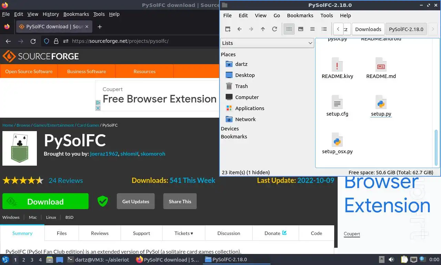The image size is (441, 265).
Task: Click the Downloads path button
Action: pyautogui.click(x=368, y=29)
